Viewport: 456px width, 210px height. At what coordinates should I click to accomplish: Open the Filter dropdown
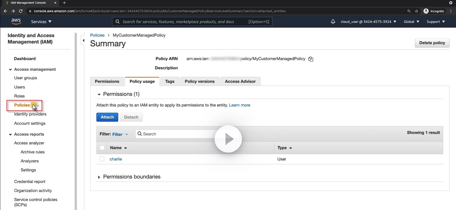pos(120,134)
